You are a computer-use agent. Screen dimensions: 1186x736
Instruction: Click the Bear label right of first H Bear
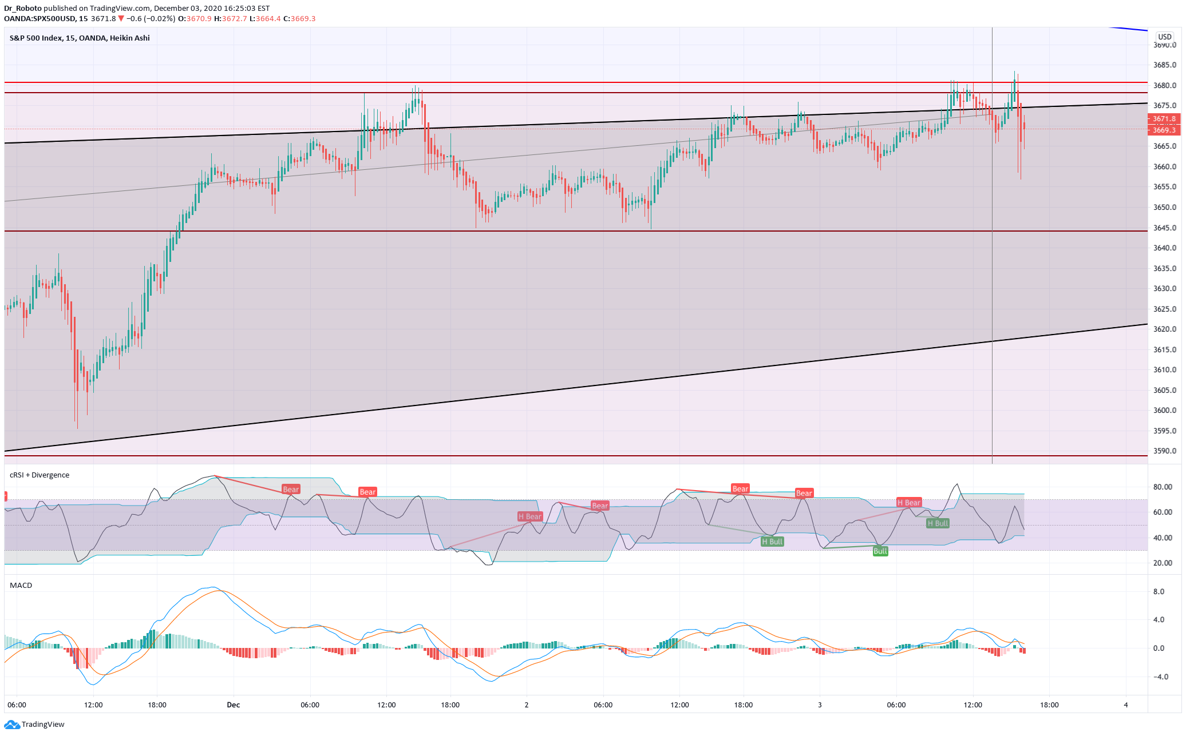(600, 506)
